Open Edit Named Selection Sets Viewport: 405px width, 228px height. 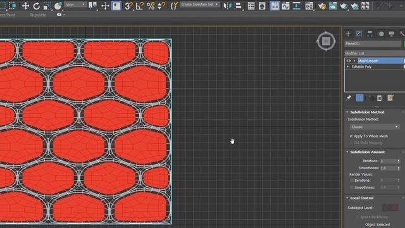pos(174,6)
